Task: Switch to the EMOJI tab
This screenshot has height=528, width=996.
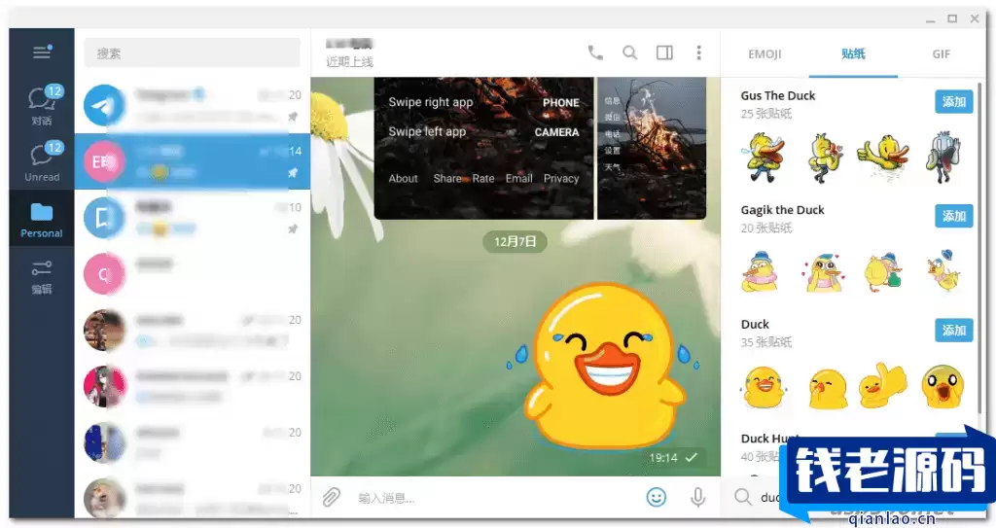Action: (x=765, y=54)
